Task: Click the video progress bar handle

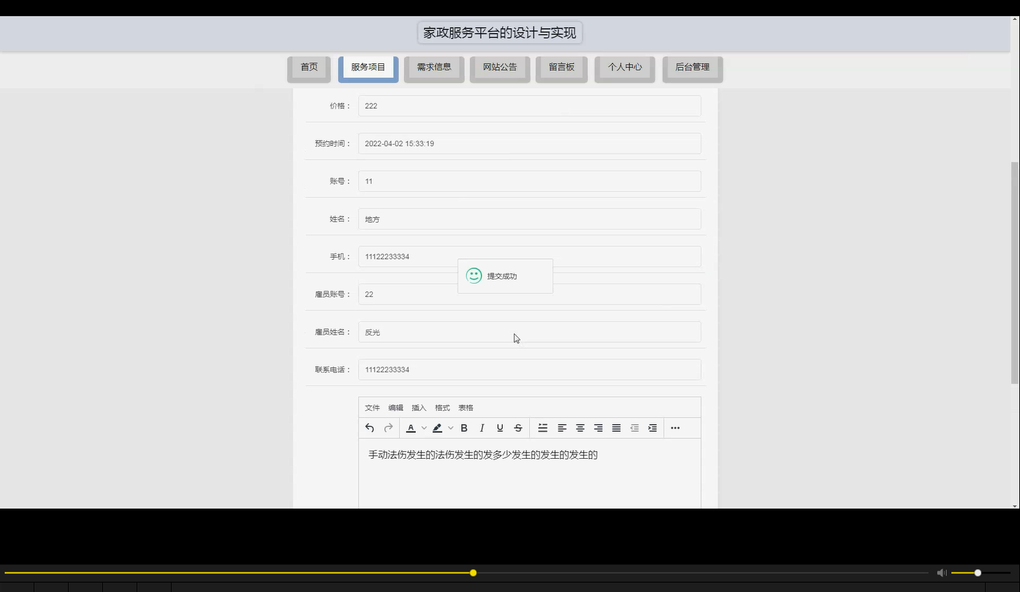Action: pos(473,572)
